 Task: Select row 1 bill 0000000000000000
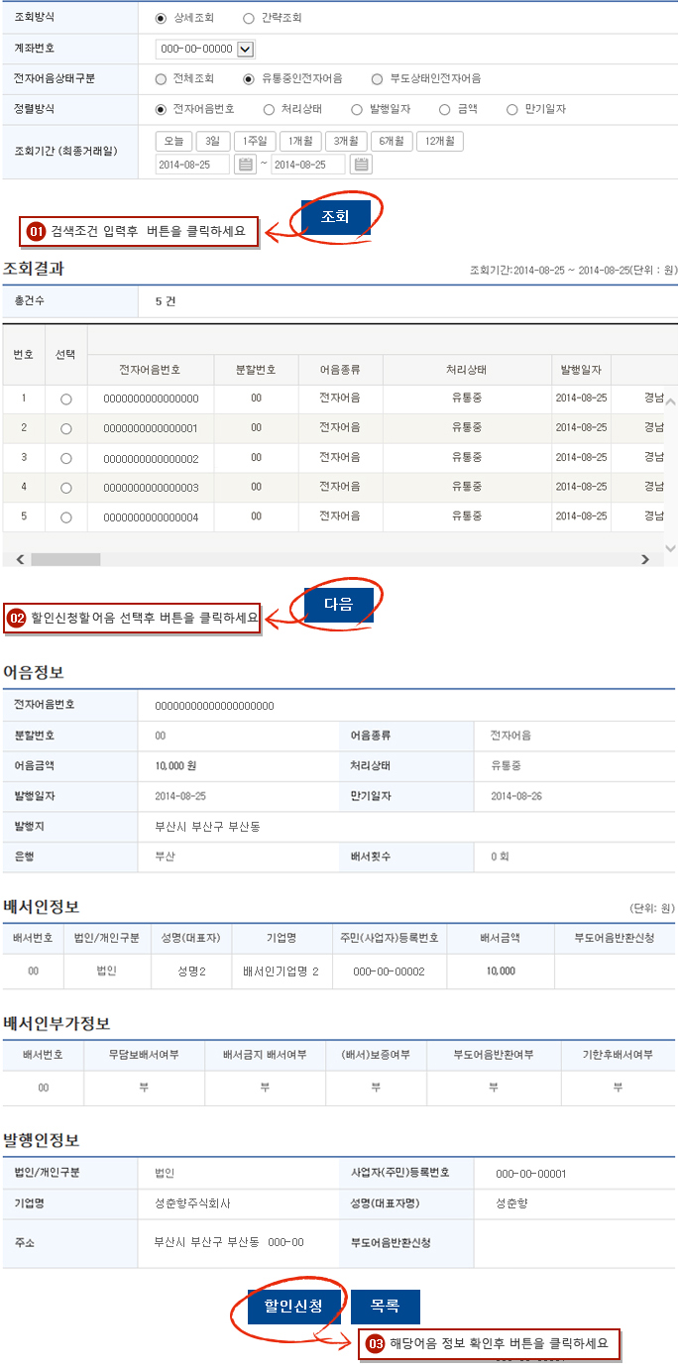point(66,399)
